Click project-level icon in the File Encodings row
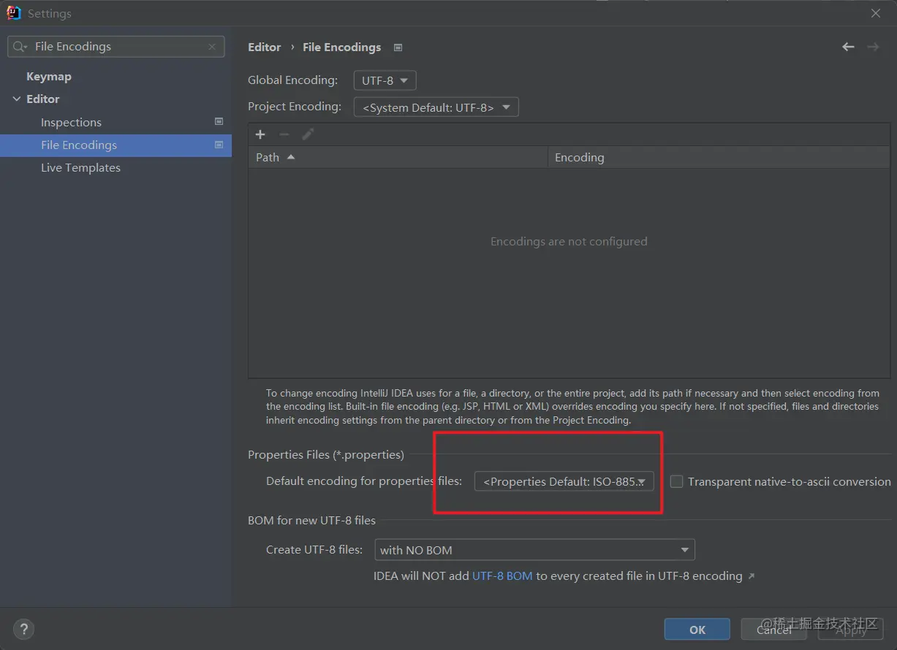Image resolution: width=897 pixels, height=650 pixels. (x=219, y=145)
